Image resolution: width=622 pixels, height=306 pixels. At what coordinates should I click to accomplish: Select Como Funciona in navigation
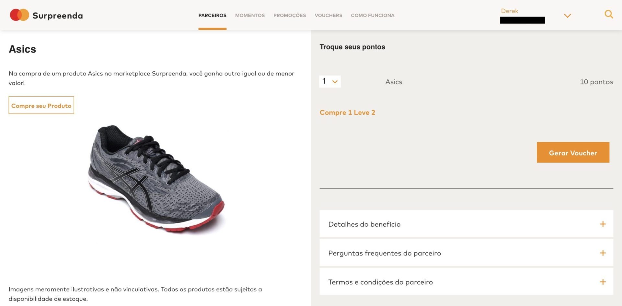coord(373,15)
